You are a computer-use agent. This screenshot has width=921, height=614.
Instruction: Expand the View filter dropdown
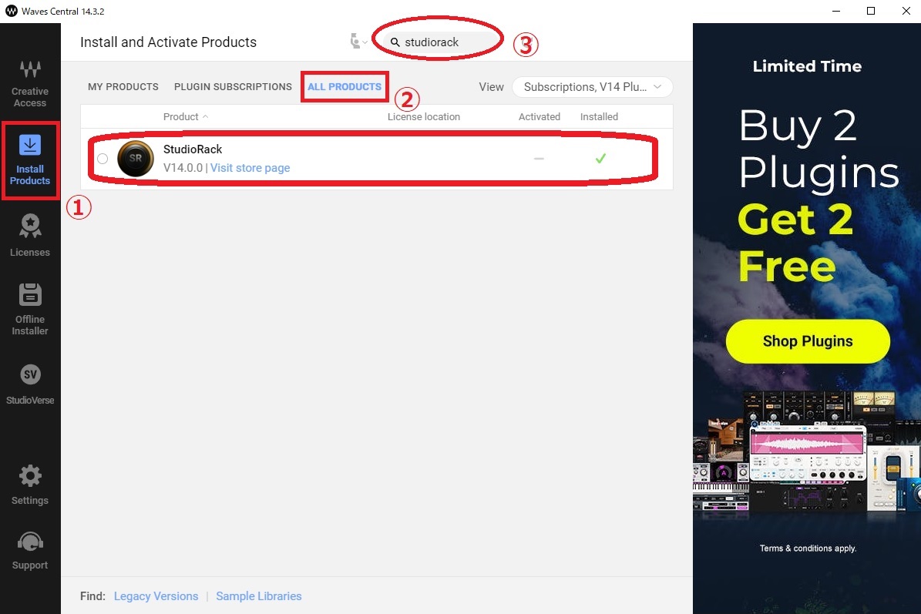tap(592, 87)
